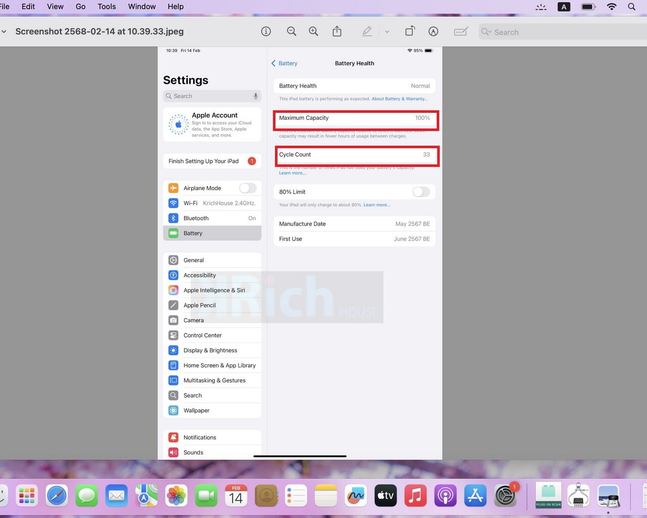Image resolution: width=647 pixels, height=518 pixels.
Task: Open Display & Brightness row
Action: point(212,350)
